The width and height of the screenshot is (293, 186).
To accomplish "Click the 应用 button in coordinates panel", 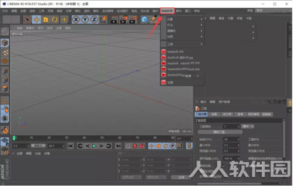I will tap(181, 177).
